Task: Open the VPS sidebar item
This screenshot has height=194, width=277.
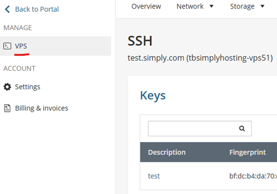Action: click(55, 46)
